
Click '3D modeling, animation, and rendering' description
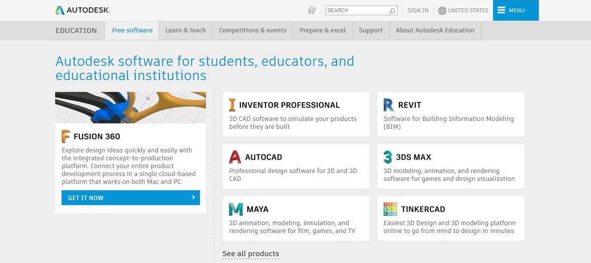tap(449, 175)
